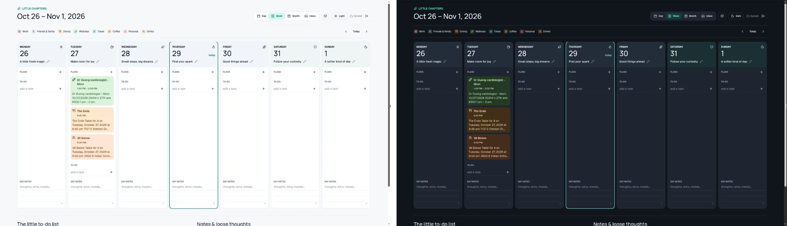787x226 pixels.
Task: Open the palette icon in the light window
Action: pyautogui.click(x=325, y=16)
